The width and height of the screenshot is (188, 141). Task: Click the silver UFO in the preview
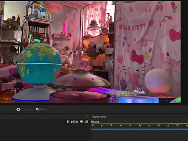pyautogui.click(x=81, y=80)
